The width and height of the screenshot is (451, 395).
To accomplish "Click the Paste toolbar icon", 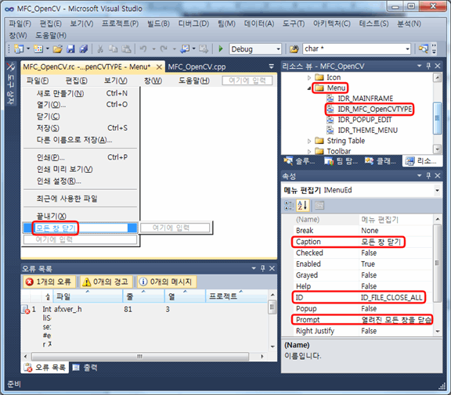I will point(126,49).
